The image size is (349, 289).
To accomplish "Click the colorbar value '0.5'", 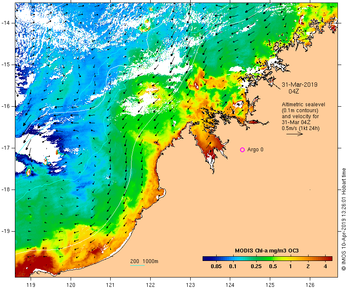I will pos(273,266).
